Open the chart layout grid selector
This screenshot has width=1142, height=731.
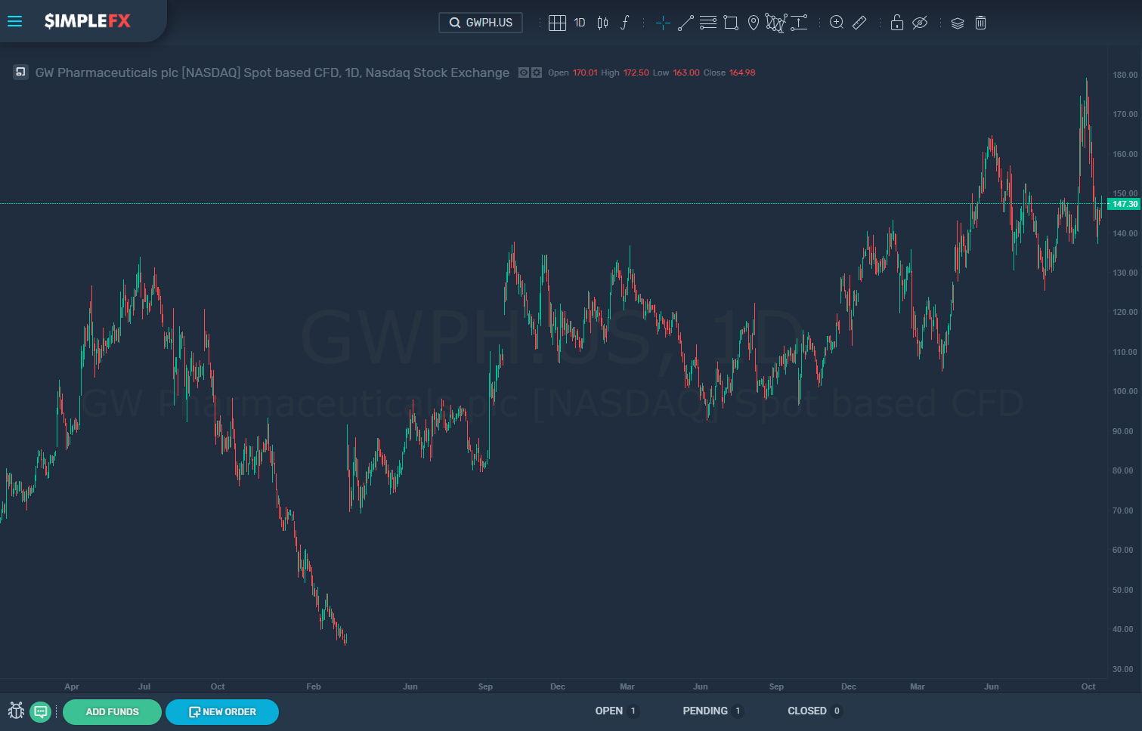[557, 23]
